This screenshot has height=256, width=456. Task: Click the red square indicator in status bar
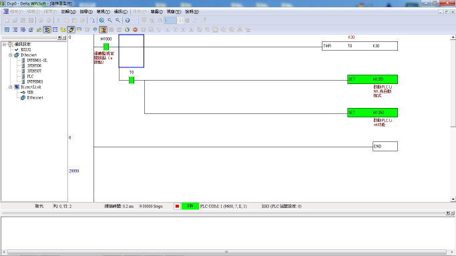[x=177, y=206]
